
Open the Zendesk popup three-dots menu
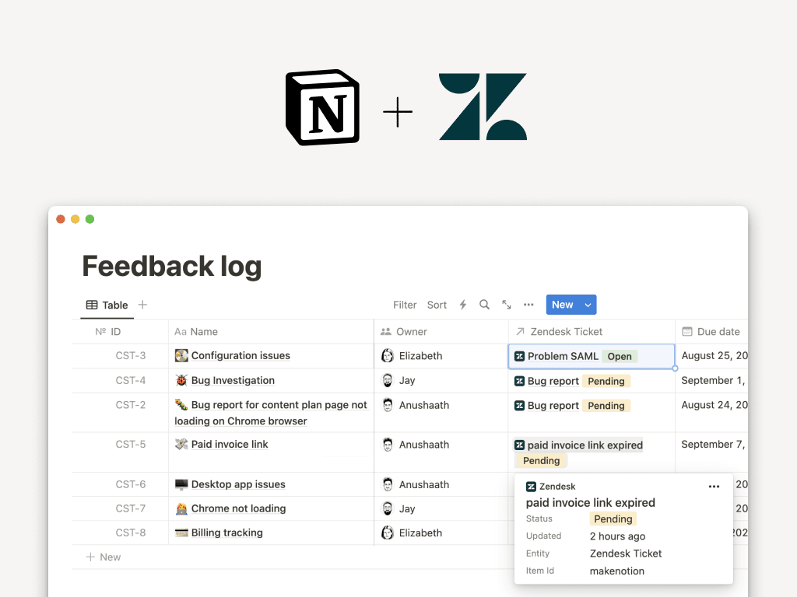pos(714,487)
